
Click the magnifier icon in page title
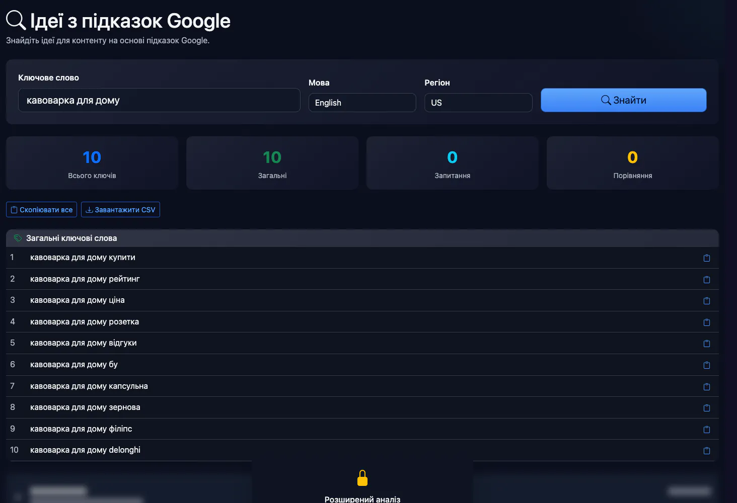tap(16, 20)
